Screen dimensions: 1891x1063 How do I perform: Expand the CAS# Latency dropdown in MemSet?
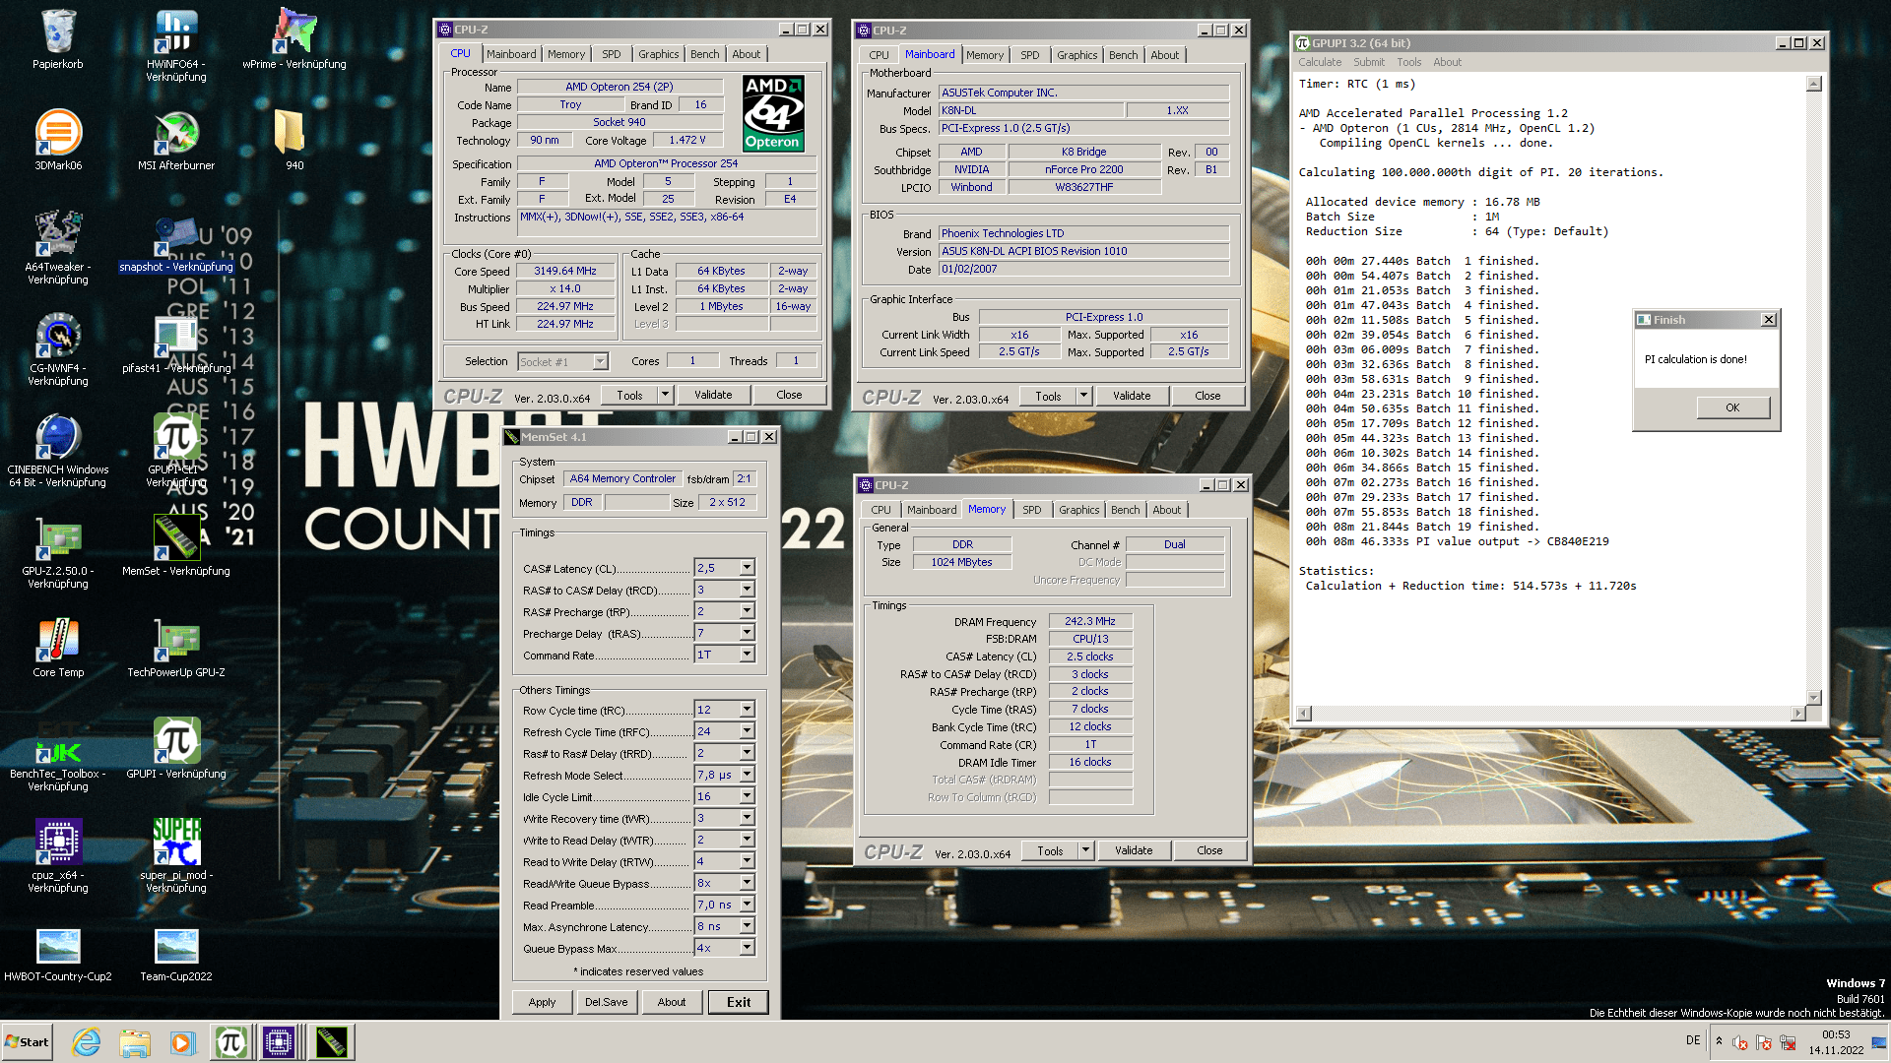point(747,568)
